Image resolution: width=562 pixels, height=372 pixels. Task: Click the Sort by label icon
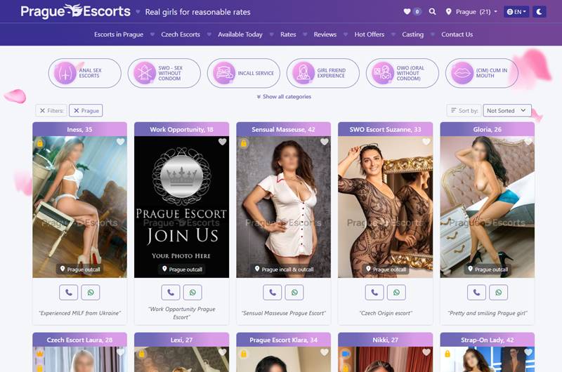point(454,110)
